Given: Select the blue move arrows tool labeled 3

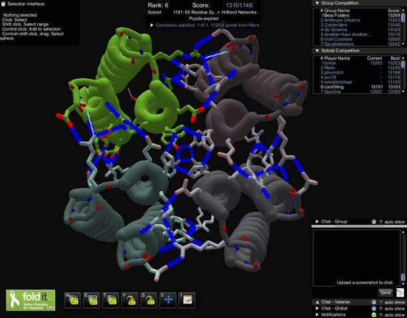Looking at the screenshot, I should coord(168,300).
